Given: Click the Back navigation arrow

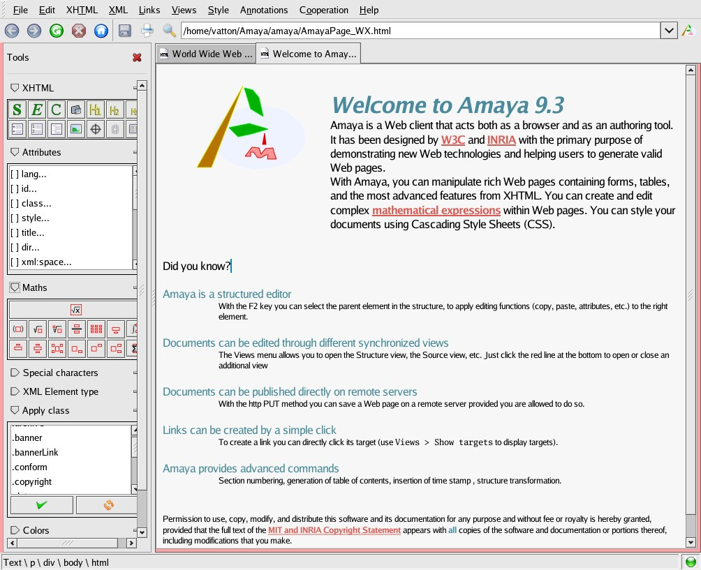Looking at the screenshot, I should (12, 31).
